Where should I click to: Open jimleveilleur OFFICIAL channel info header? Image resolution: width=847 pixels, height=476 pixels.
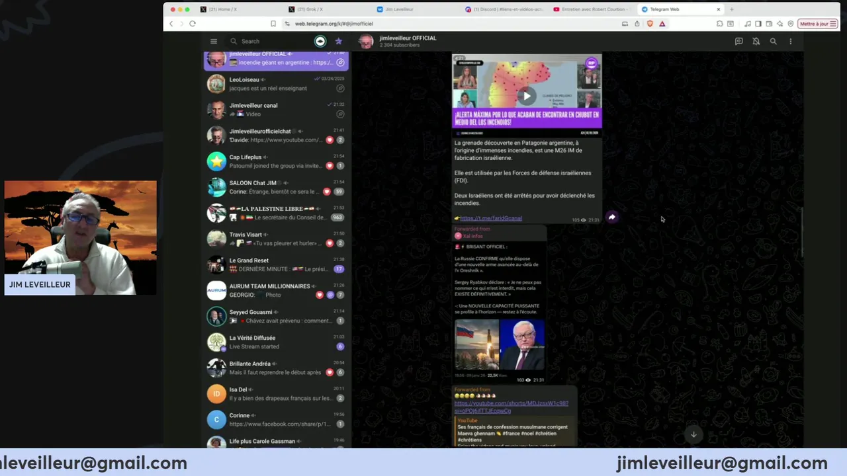(408, 41)
